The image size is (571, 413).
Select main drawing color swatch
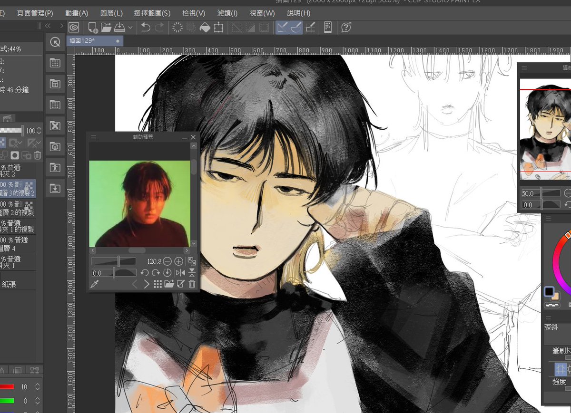pyautogui.click(x=549, y=291)
